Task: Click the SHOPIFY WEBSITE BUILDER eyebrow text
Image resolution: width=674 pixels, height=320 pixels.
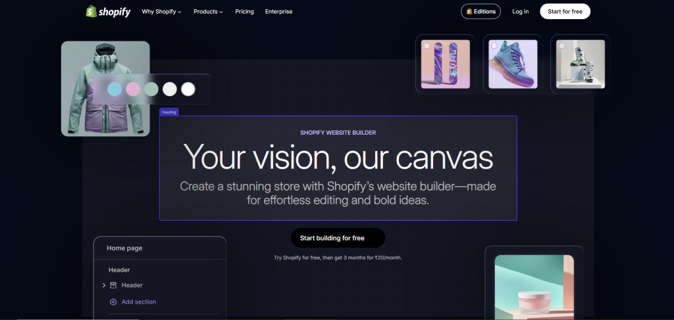Action: point(338,133)
